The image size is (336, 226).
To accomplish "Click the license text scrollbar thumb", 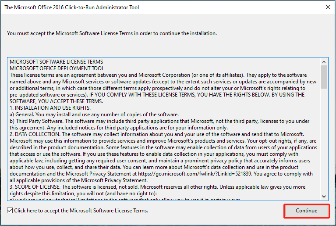I will [x=324, y=77].
